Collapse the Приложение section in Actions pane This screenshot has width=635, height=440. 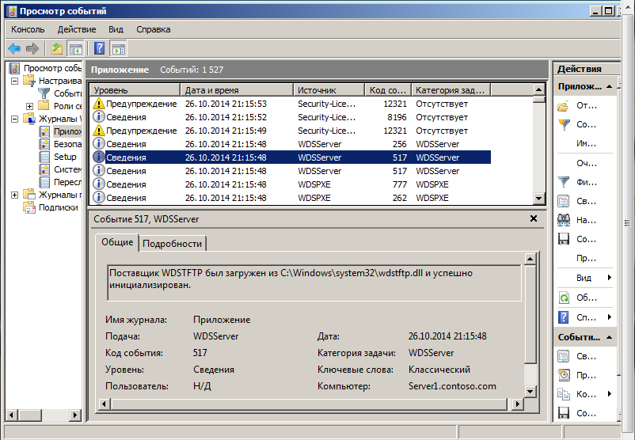pyautogui.click(x=610, y=86)
